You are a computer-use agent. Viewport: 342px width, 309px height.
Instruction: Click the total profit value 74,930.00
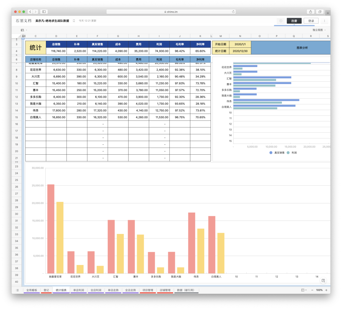pos(159,51)
